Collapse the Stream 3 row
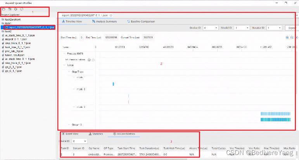This screenshot has width=299, height=160. tap(69, 125)
